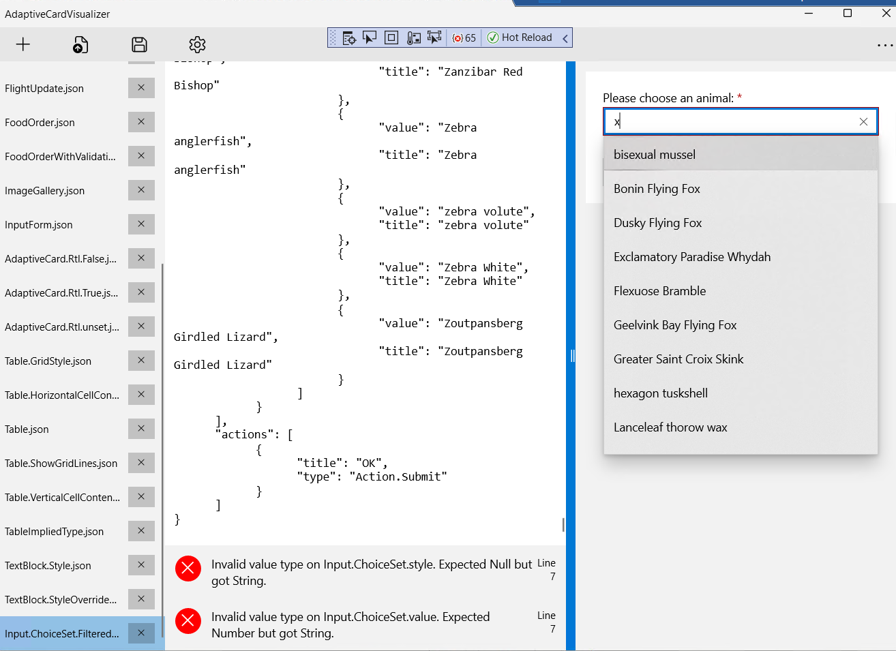
Task: Open the overflow menu with three dots
Action: [x=886, y=44]
